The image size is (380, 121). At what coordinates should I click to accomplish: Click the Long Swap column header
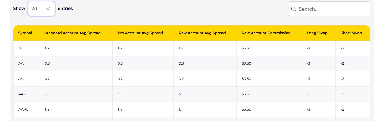click(317, 33)
